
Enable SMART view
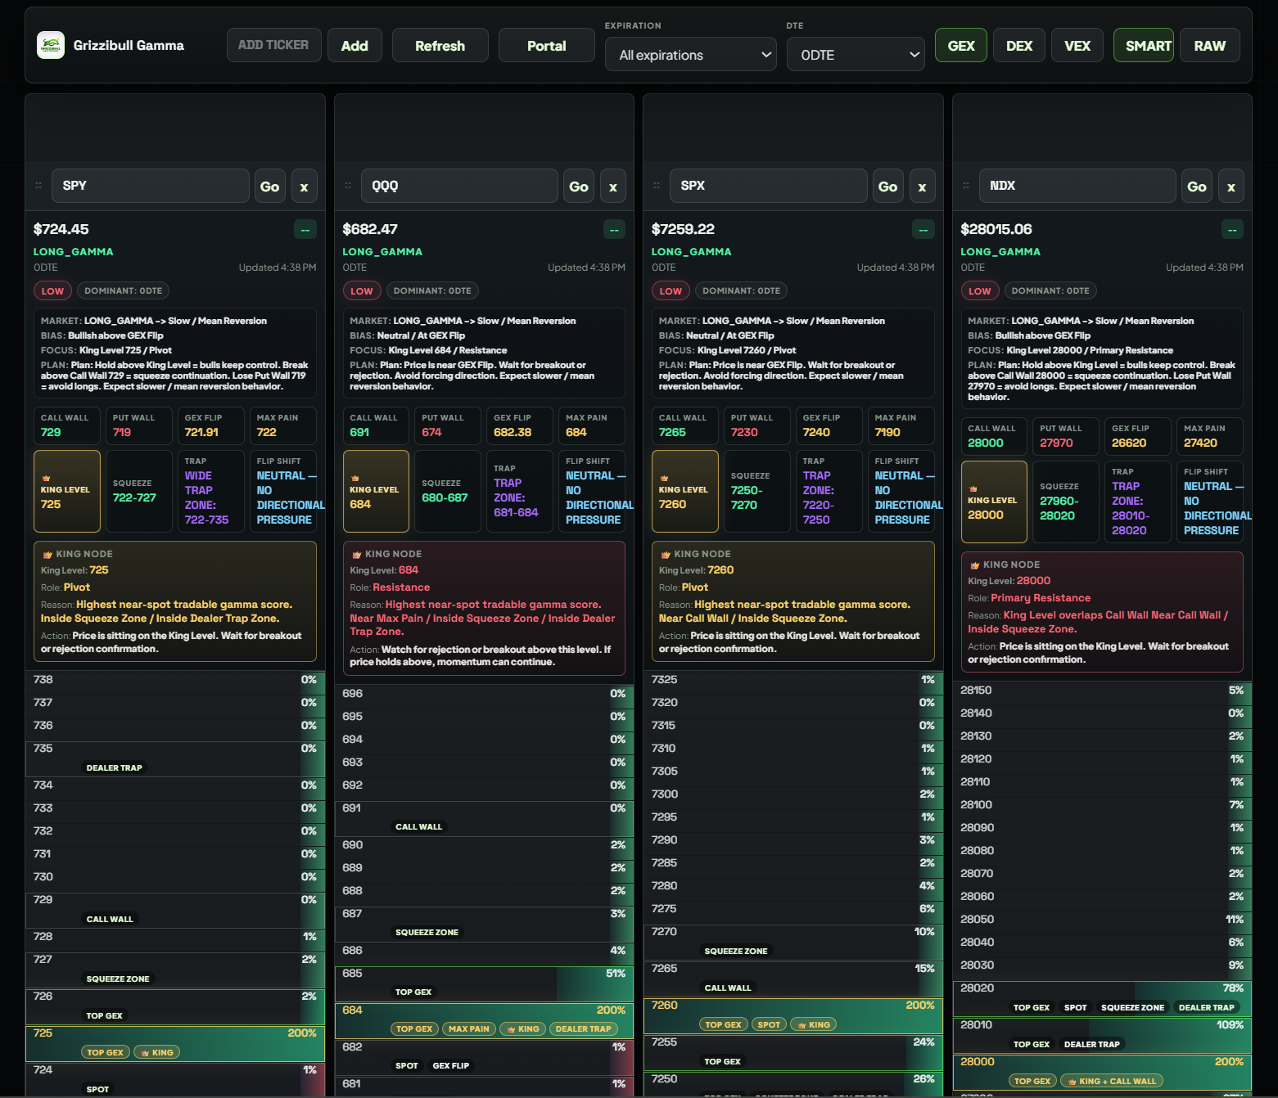(1144, 46)
